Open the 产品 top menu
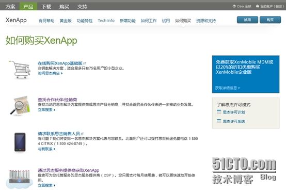Image resolution: width=286 pixels, height=194 pixels. 28,7
